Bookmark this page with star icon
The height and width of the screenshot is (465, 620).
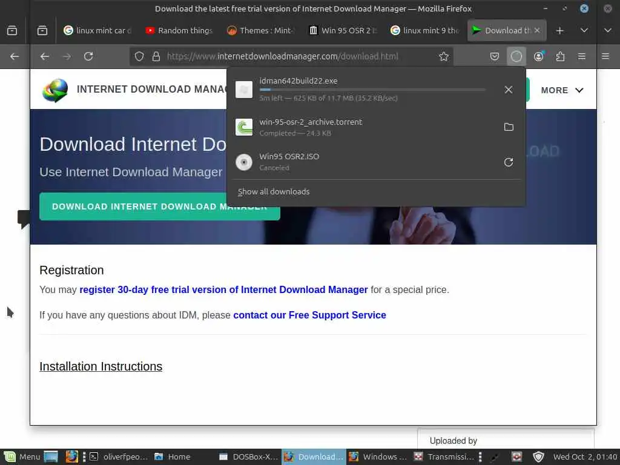(444, 56)
